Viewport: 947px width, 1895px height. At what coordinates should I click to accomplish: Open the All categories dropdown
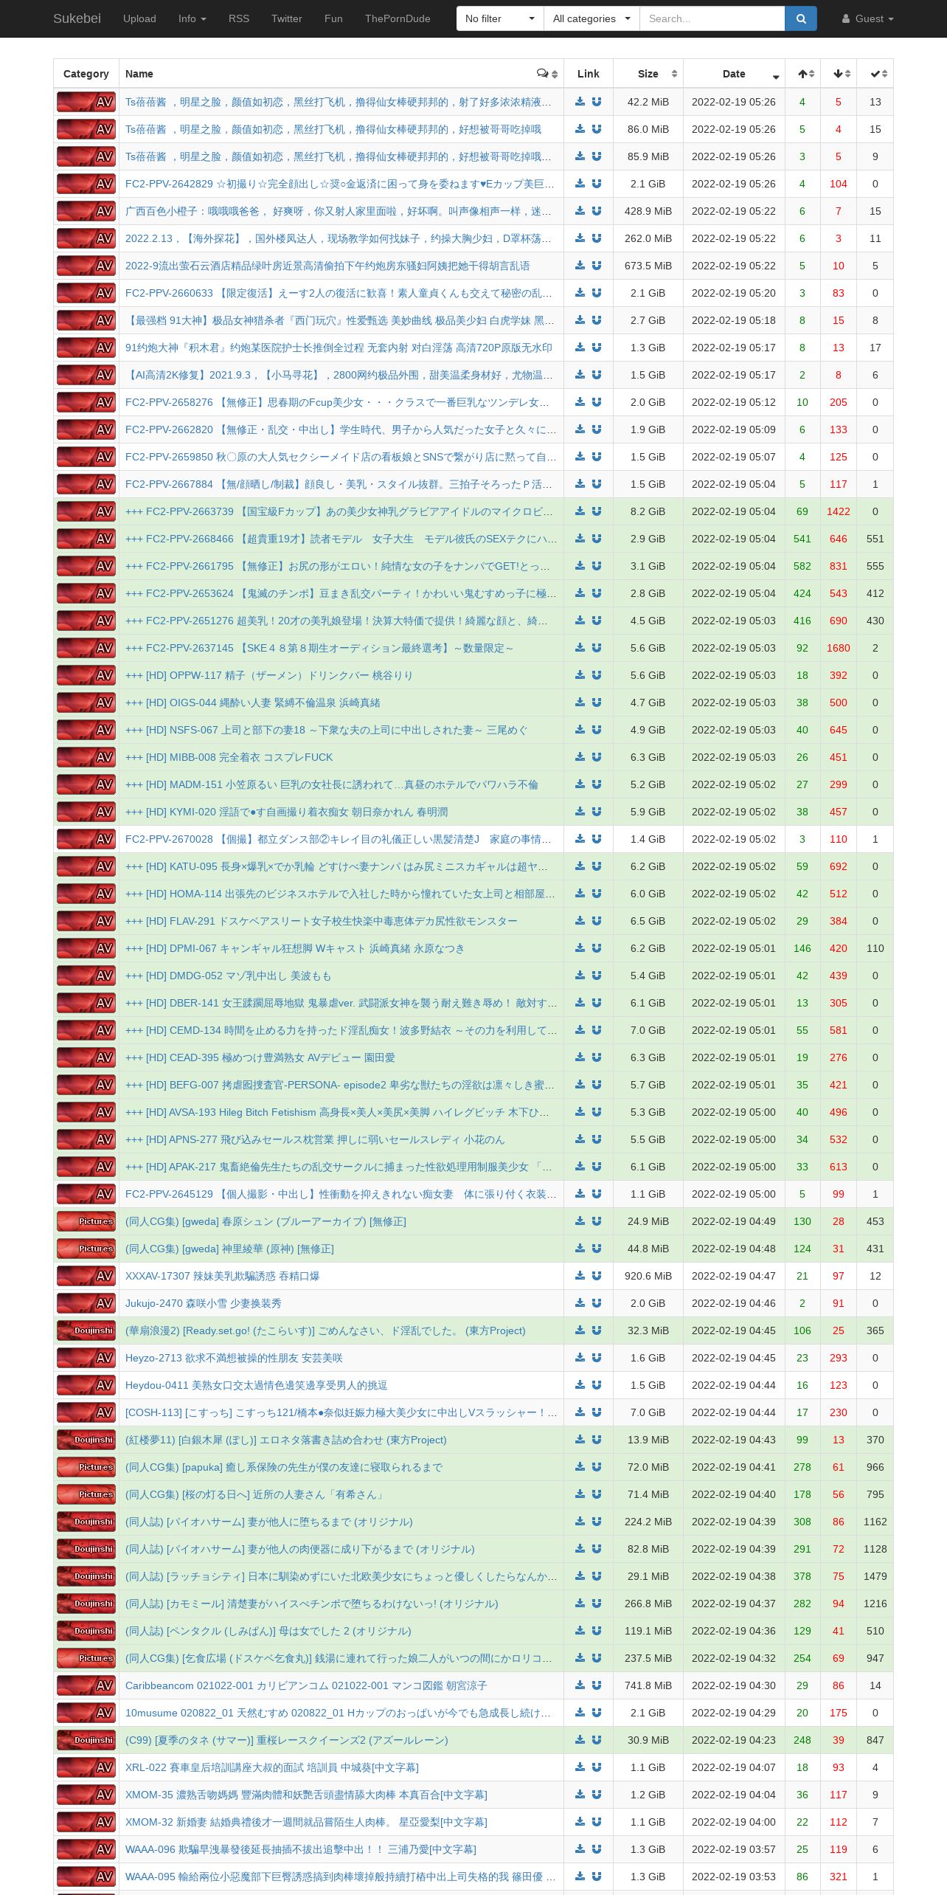point(592,18)
